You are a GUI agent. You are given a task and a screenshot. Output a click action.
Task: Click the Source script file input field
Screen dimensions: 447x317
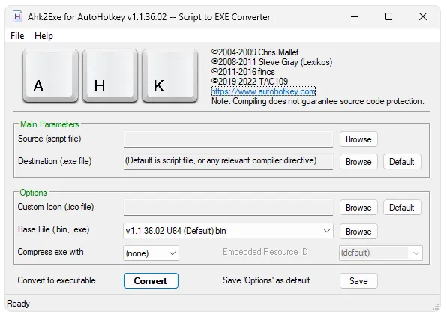point(228,139)
